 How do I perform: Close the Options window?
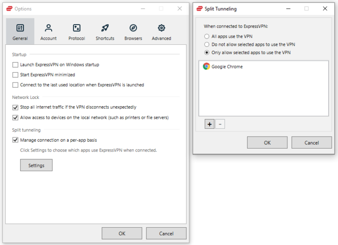pyautogui.click(x=180, y=9)
